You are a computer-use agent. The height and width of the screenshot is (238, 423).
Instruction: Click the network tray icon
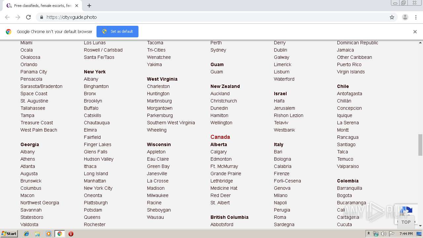(376, 234)
